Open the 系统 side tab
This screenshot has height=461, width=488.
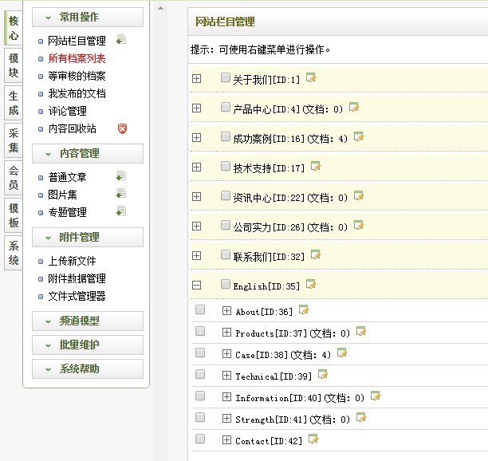click(x=14, y=252)
